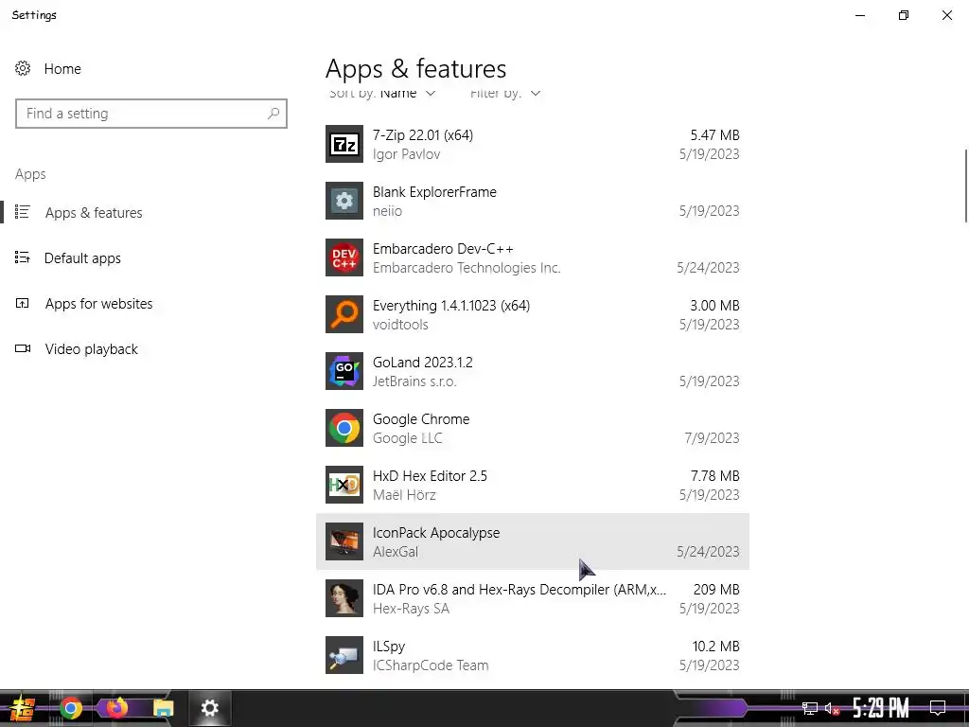Select the Google Chrome entry name

coord(421,419)
